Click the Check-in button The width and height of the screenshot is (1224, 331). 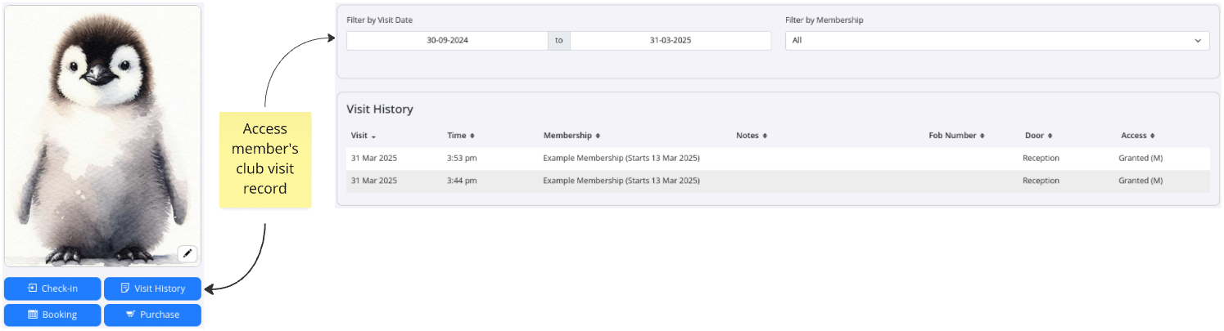tap(52, 289)
